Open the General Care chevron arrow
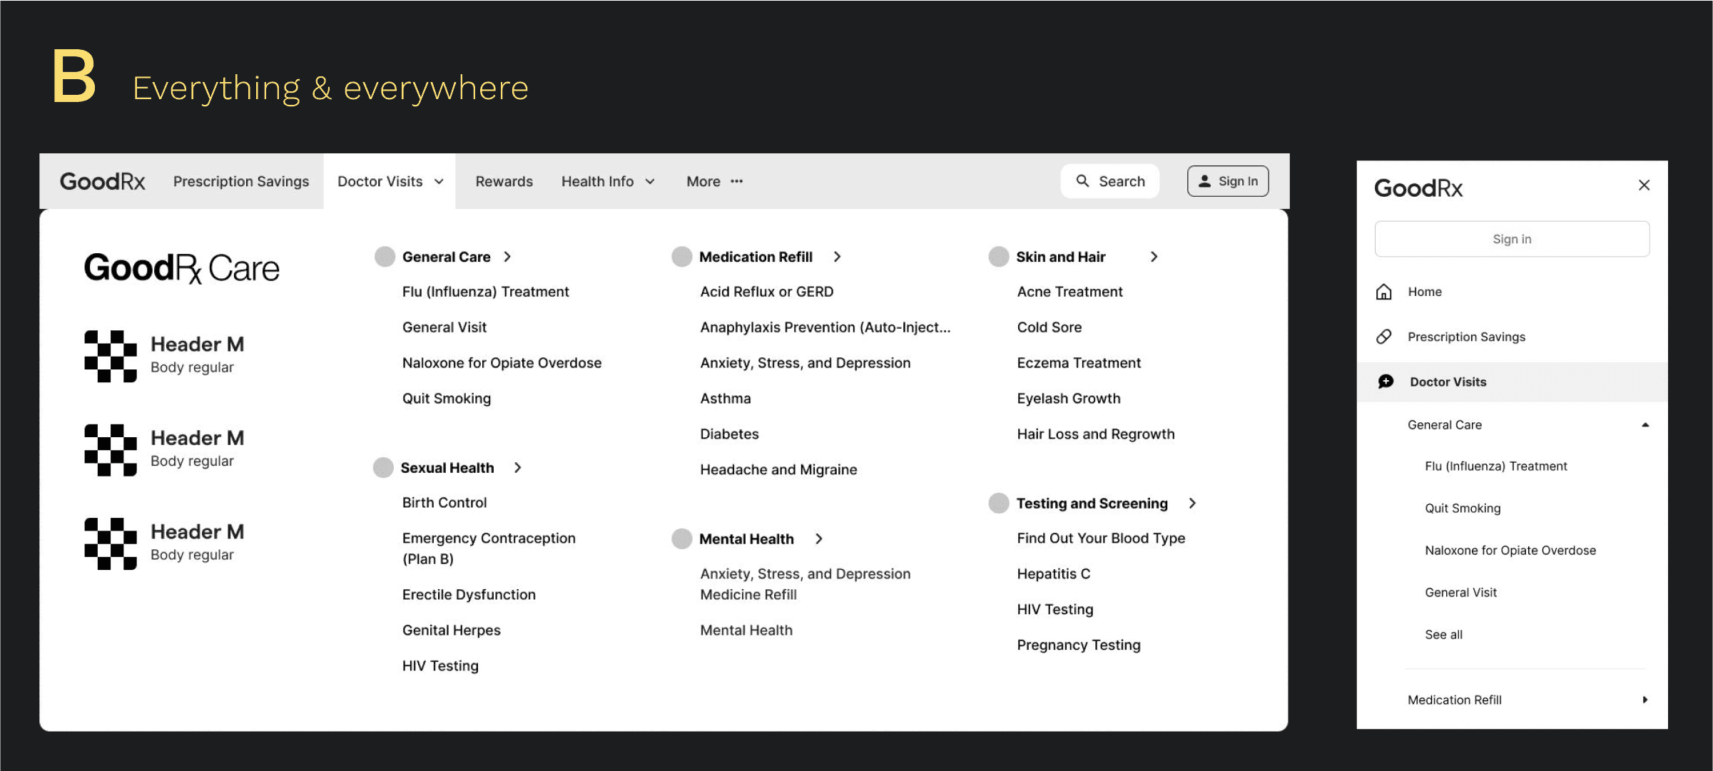This screenshot has width=1713, height=771. [x=507, y=257]
